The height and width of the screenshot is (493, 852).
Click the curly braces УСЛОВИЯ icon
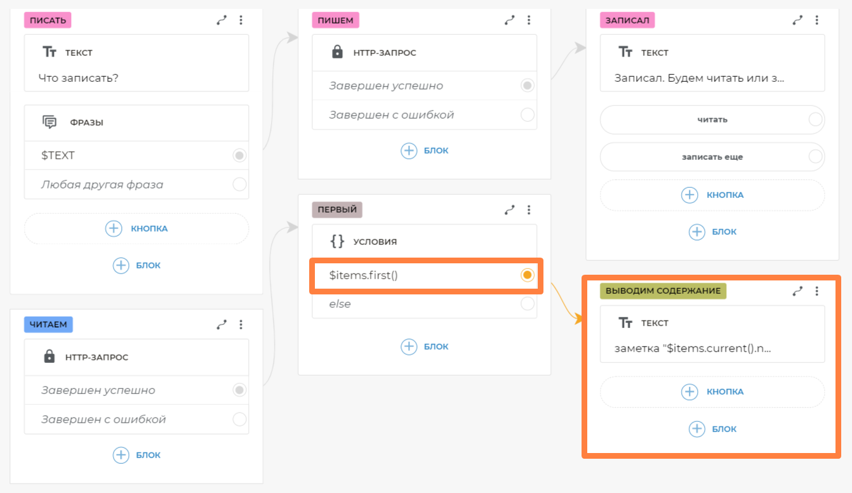[337, 241]
